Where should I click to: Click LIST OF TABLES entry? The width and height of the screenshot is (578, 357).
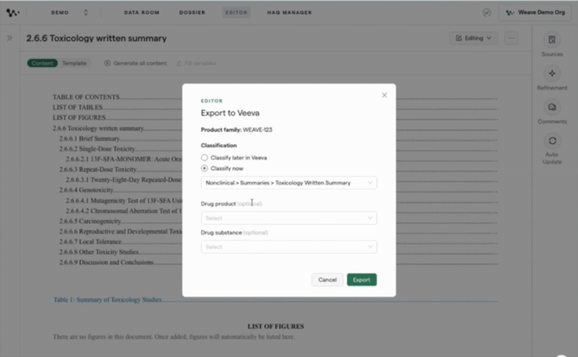click(78, 107)
